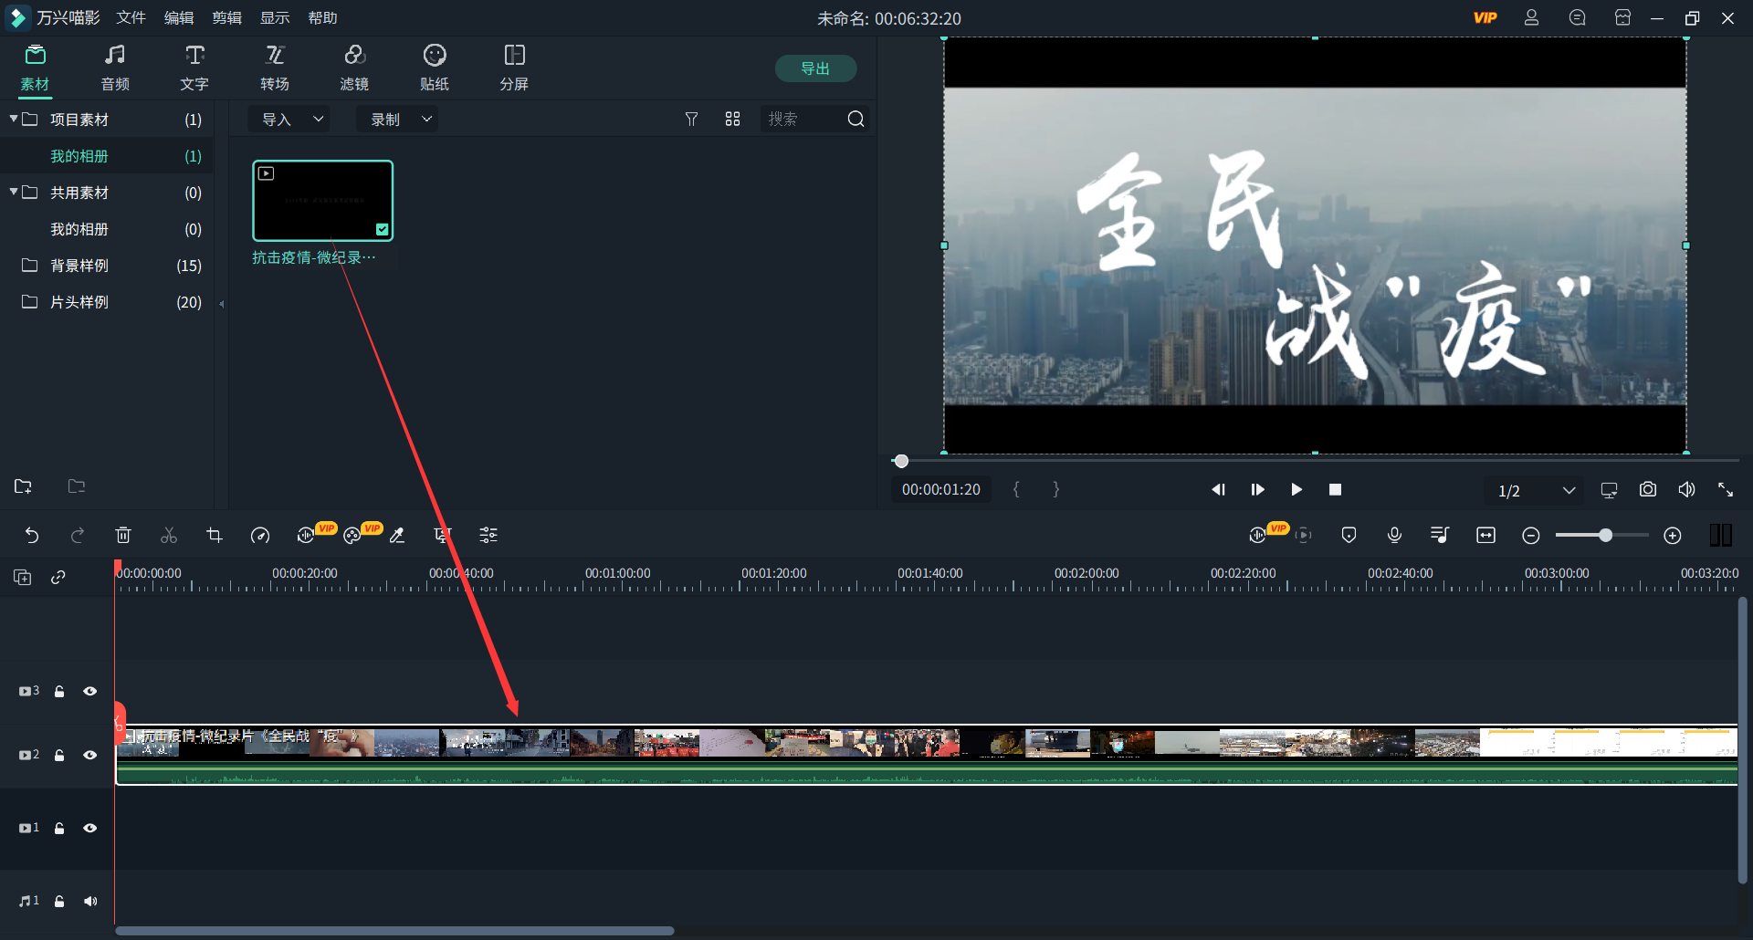Switch to the 转场 transitions panel
The width and height of the screenshot is (1753, 940).
coord(275,67)
